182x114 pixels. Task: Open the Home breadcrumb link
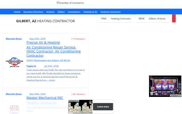click(17, 12)
